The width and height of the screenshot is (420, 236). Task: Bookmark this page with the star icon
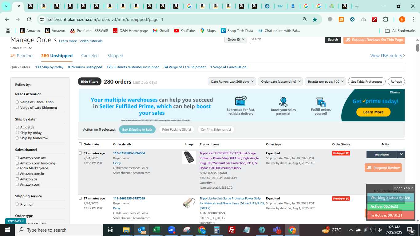pyautogui.click(x=315, y=19)
